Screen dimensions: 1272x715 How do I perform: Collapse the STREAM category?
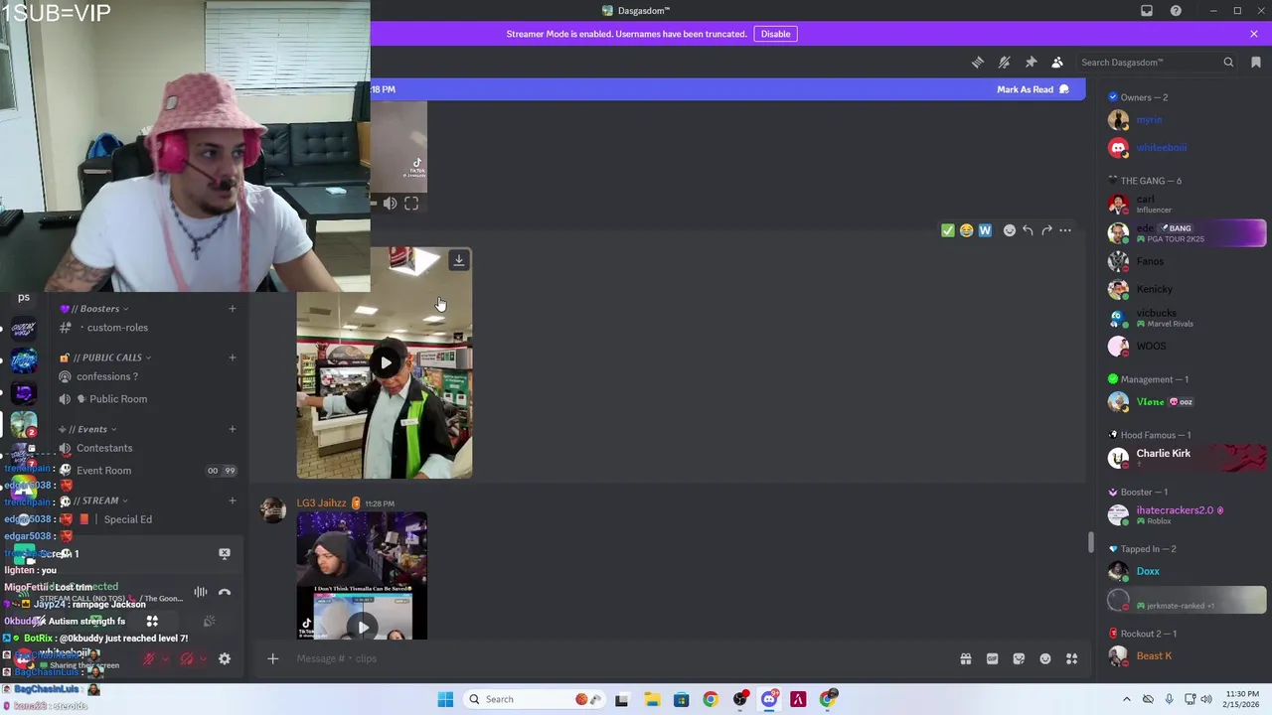[95, 500]
